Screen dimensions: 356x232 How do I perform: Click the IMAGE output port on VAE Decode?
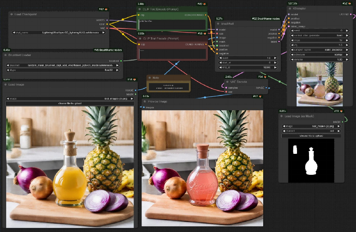(266, 88)
